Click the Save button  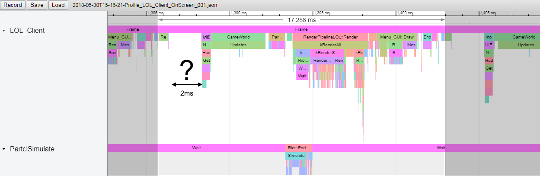36,5
